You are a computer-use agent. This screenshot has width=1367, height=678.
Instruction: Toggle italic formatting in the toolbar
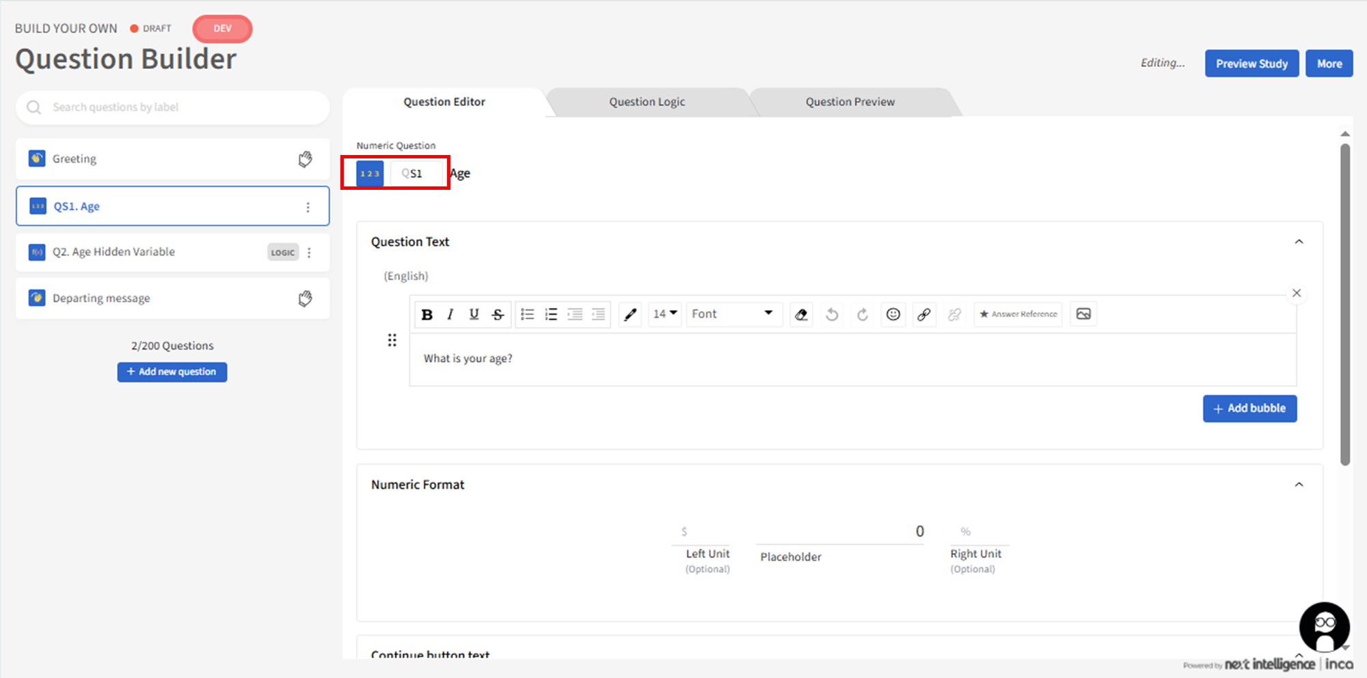pos(450,315)
